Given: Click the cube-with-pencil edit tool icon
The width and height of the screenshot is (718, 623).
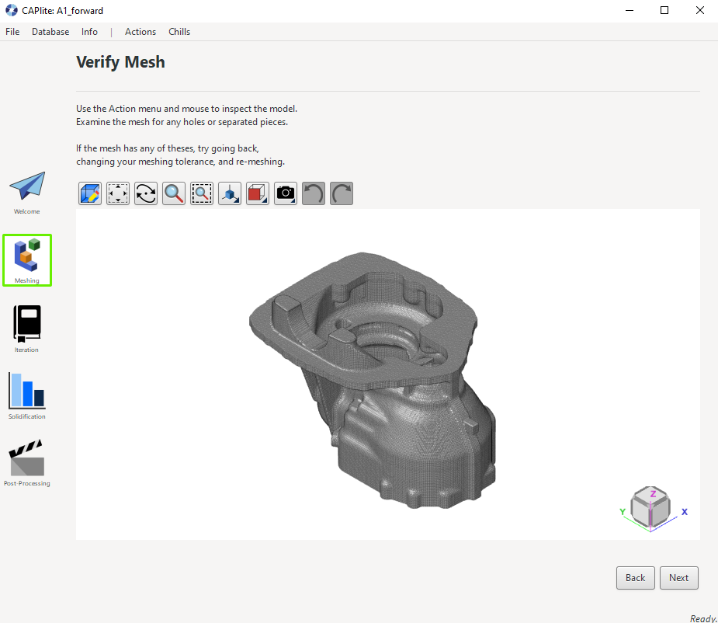Looking at the screenshot, I should (x=90, y=193).
